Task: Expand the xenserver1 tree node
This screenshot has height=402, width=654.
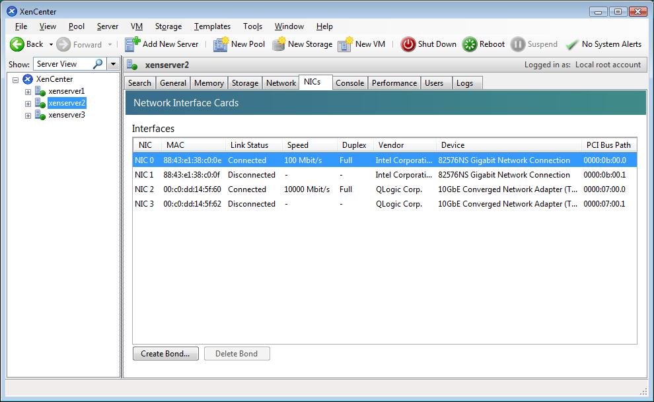Action: coord(28,92)
